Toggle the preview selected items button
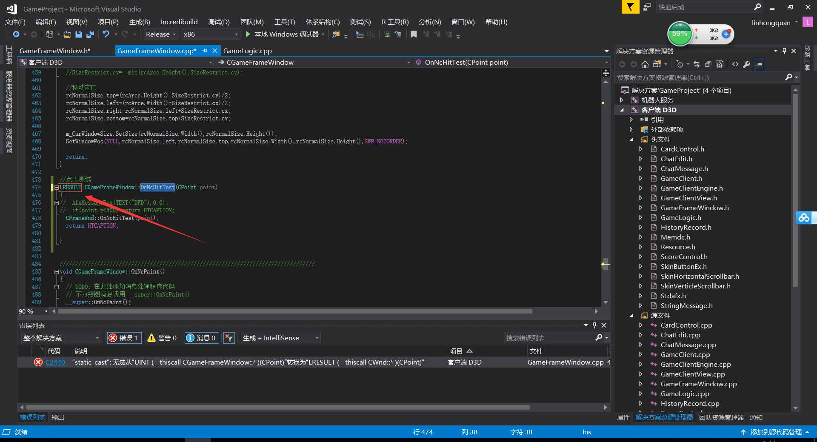Screen dimensions: 817x442 tap(758, 64)
